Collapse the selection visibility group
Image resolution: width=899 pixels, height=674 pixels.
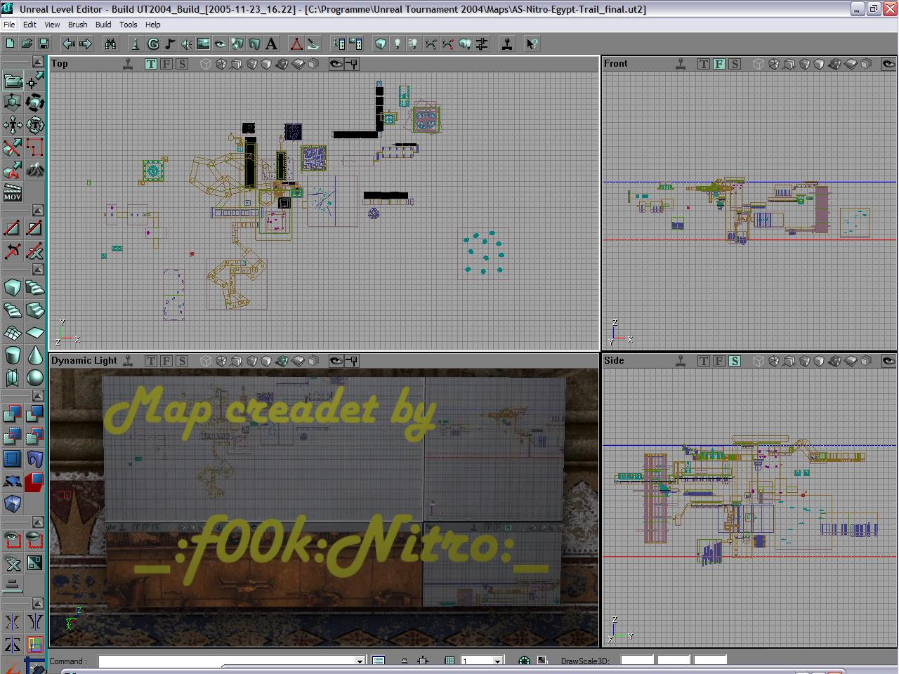coord(38,523)
